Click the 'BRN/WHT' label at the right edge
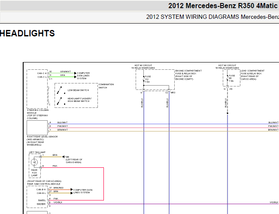This screenshot has width=279, height=214. click(x=273, y=130)
